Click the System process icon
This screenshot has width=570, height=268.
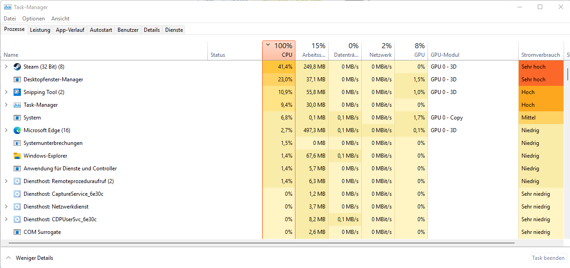tap(17, 118)
